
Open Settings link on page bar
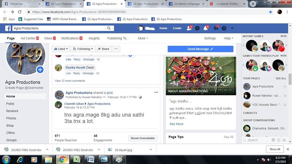tap(210, 38)
